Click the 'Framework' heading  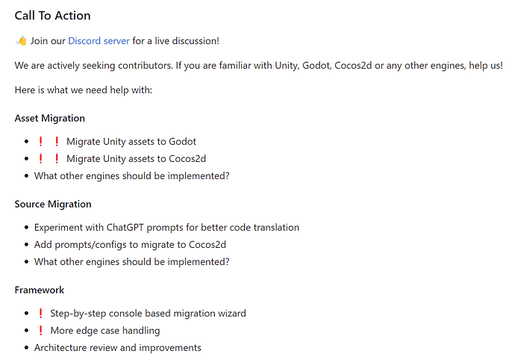(x=40, y=290)
